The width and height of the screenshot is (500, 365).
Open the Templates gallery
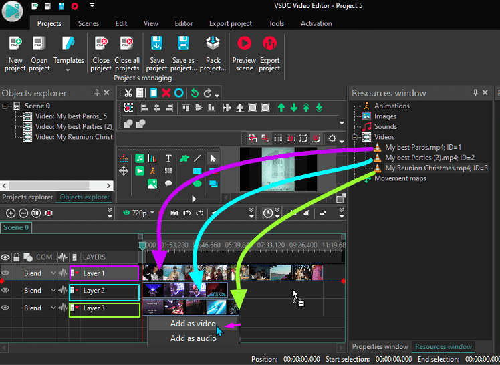click(x=69, y=54)
